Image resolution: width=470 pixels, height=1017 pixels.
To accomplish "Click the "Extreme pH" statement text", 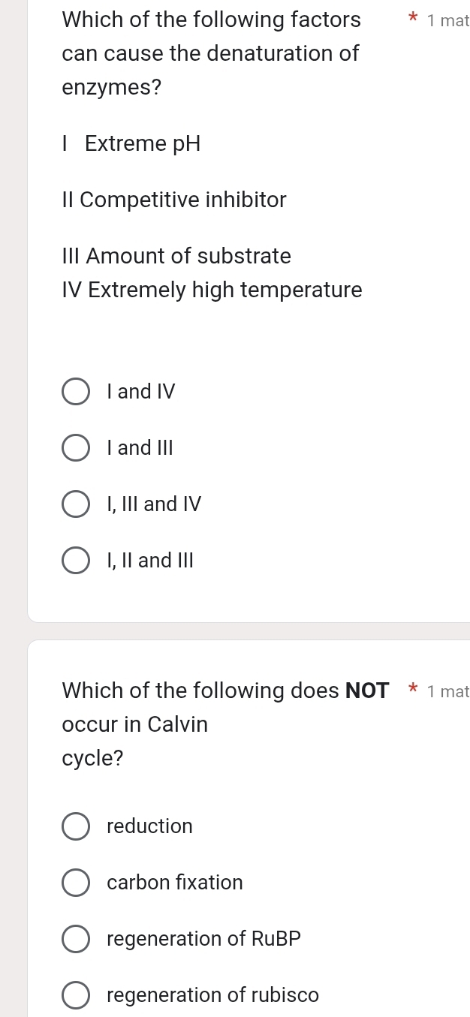I will [x=131, y=143].
